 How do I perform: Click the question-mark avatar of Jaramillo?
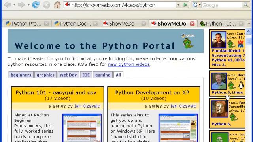pyautogui.click(x=220, y=109)
